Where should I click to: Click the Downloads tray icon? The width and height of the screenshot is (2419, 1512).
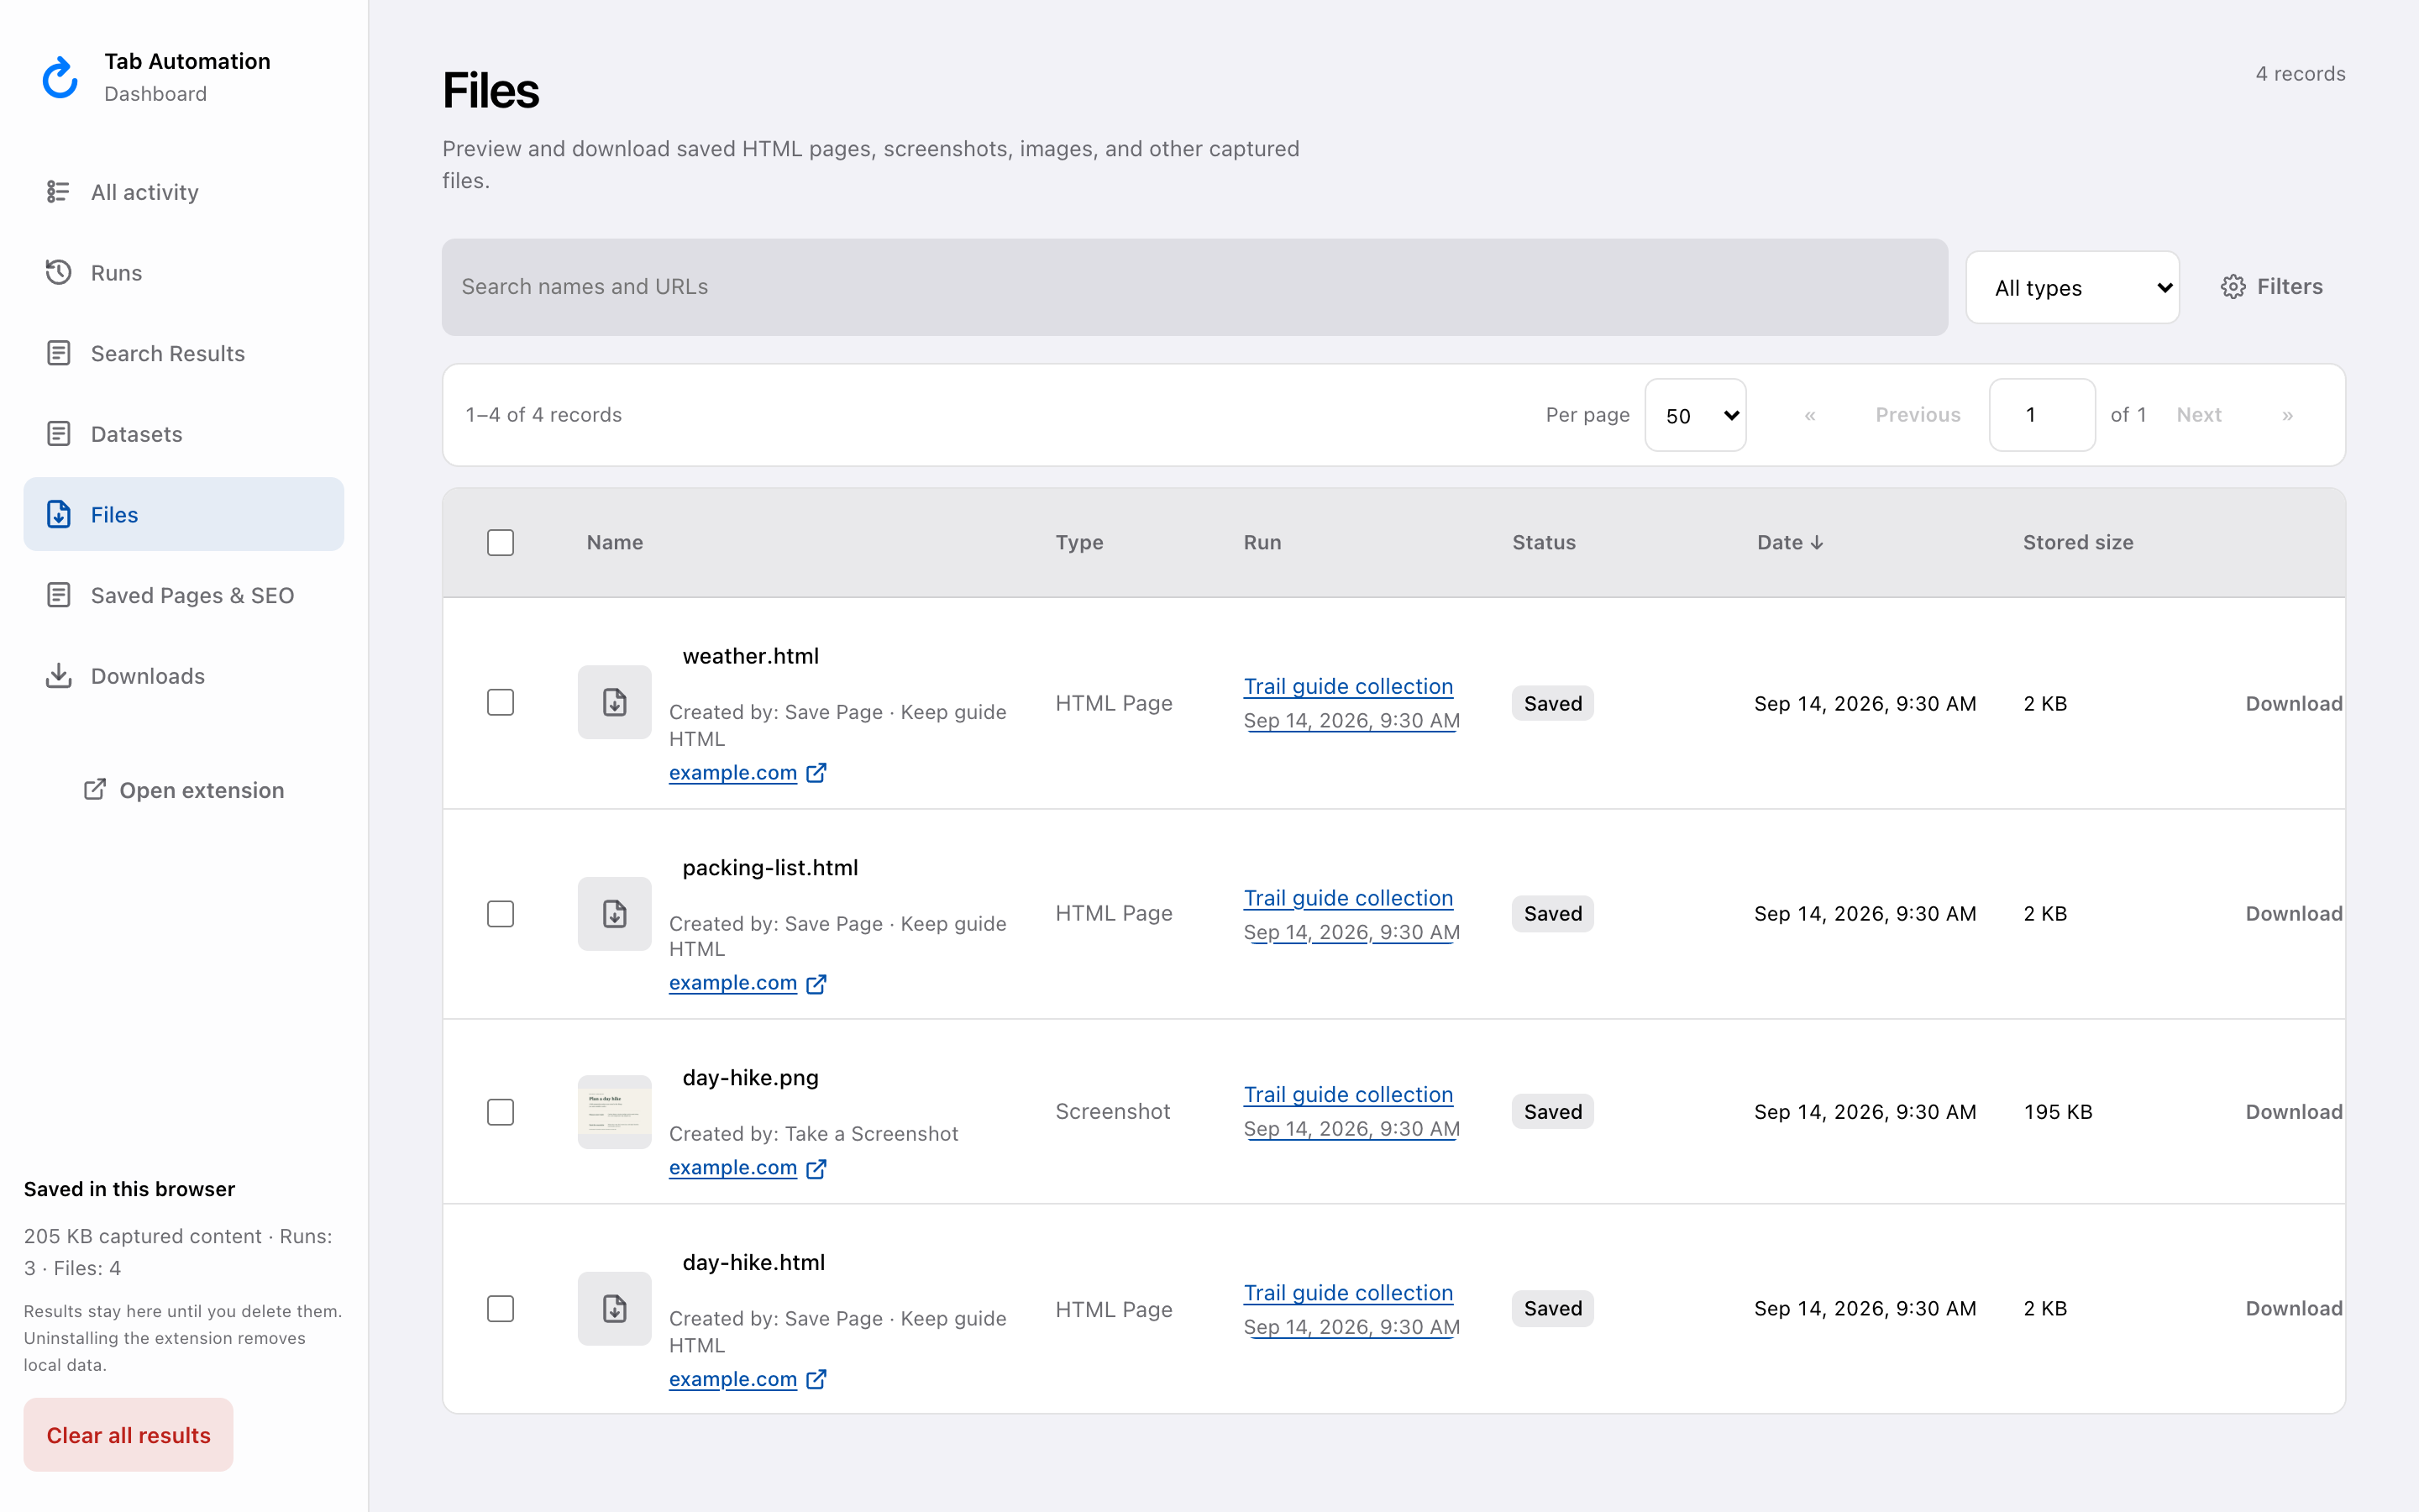(58, 676)
